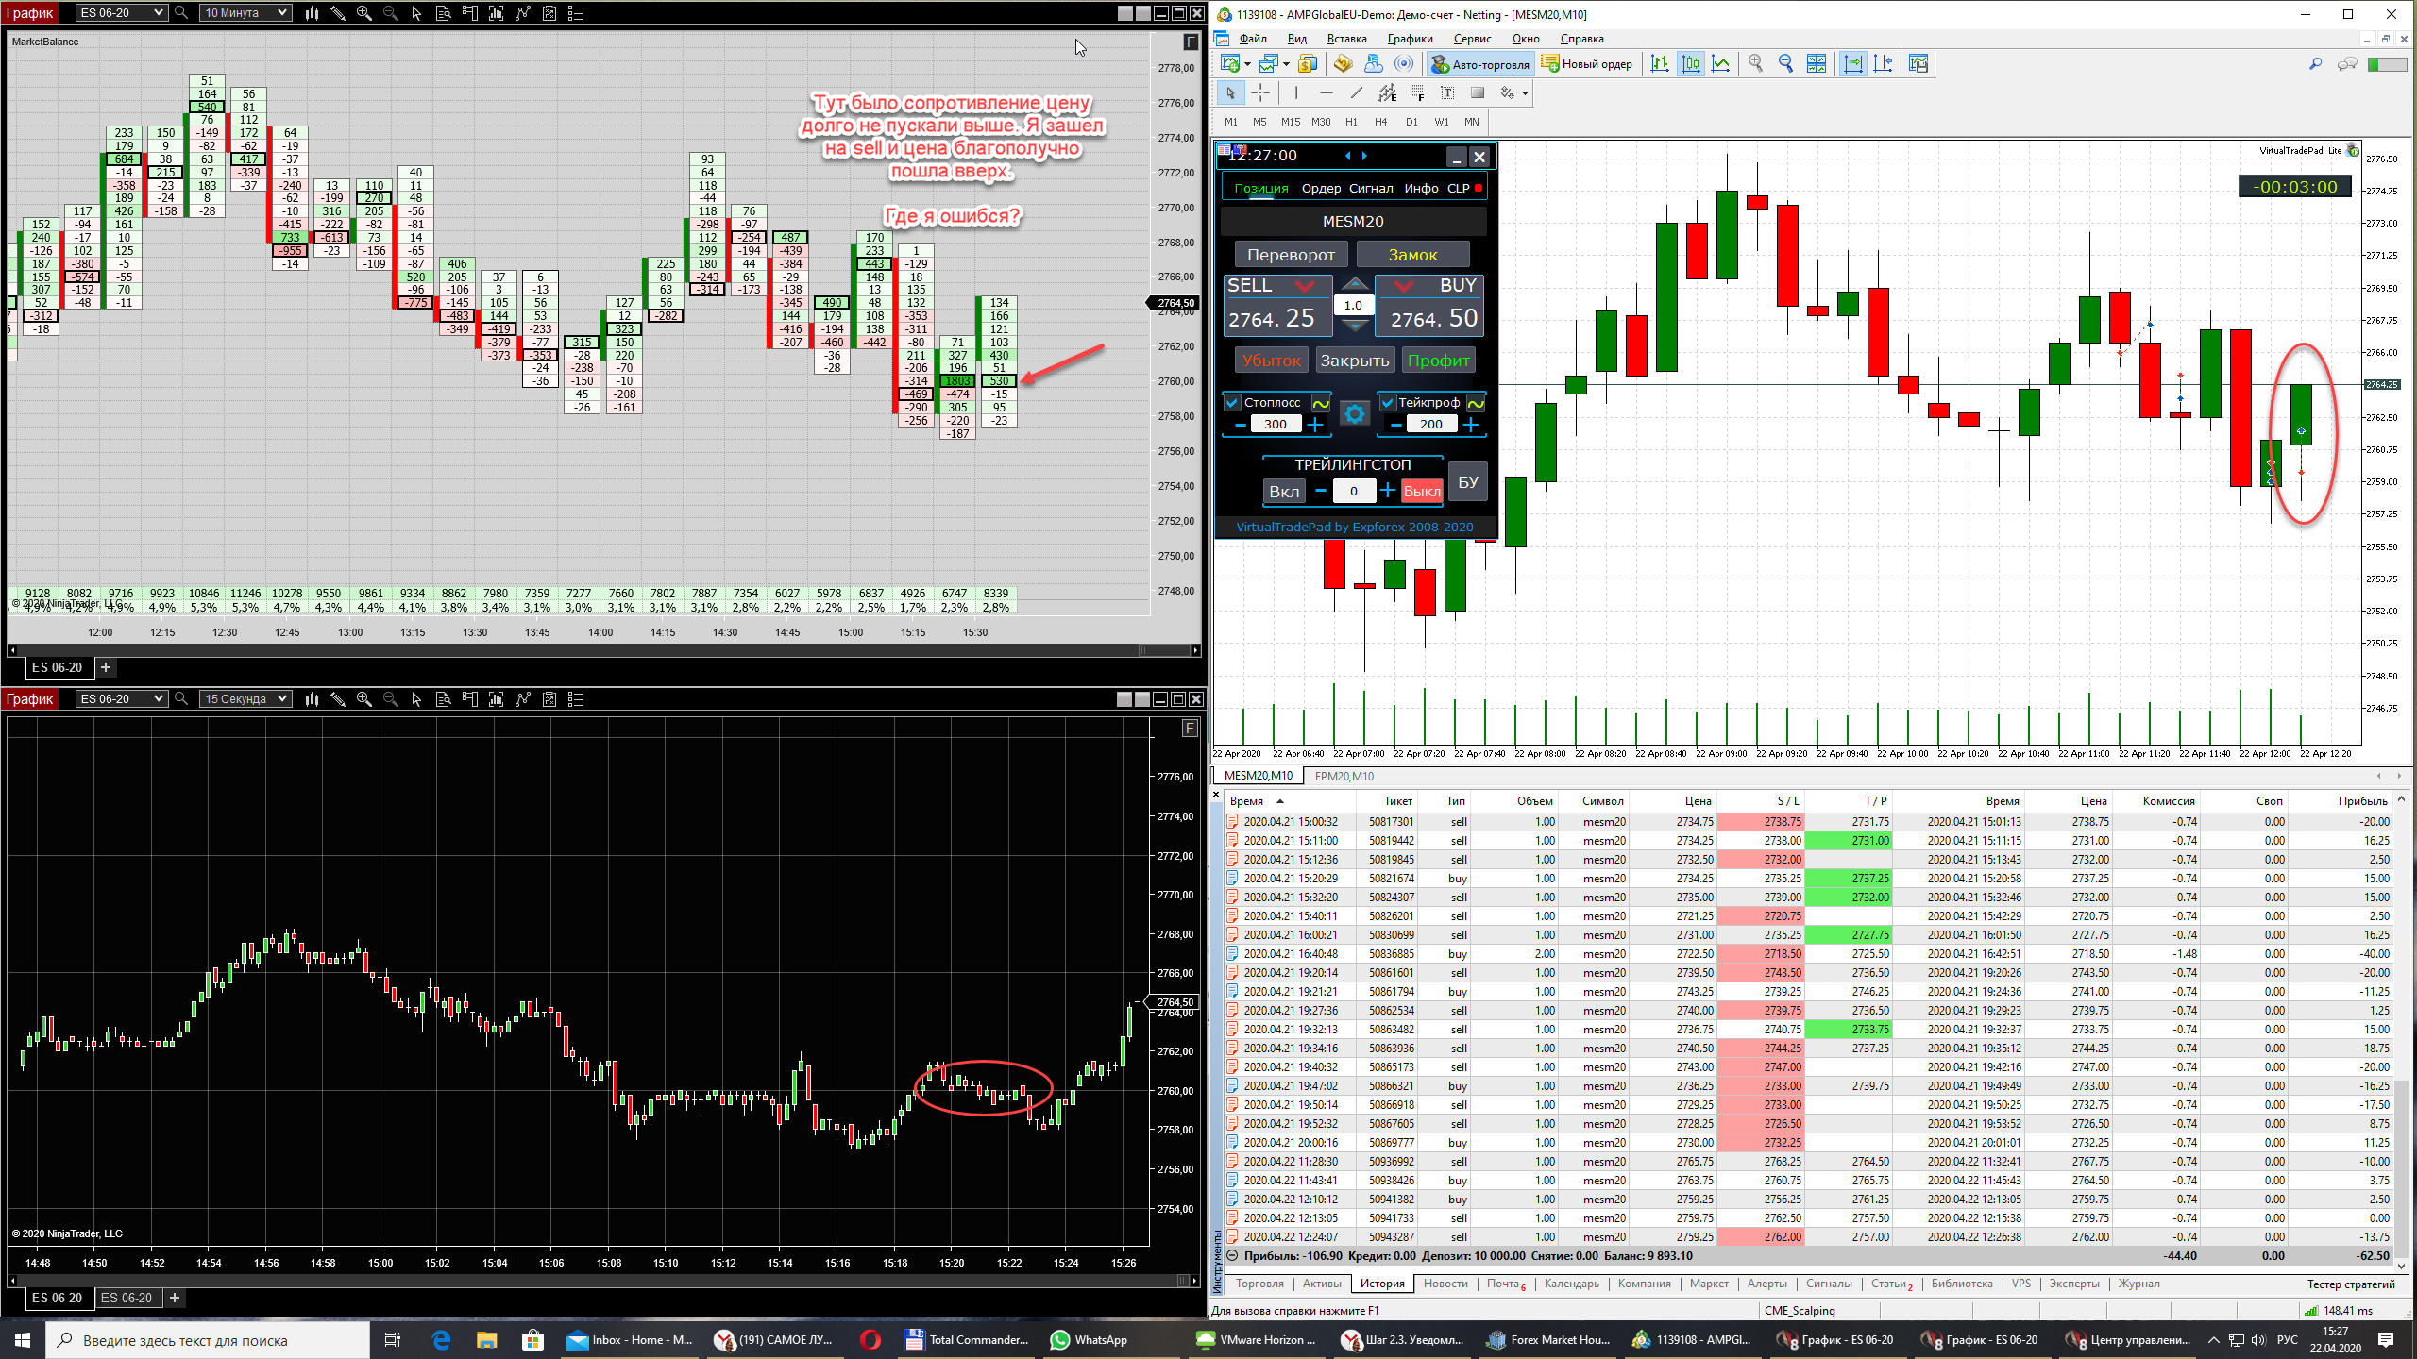Click the Stop Loss value field 300
Screen dimensions: 2417x1359
[1275, 425]
